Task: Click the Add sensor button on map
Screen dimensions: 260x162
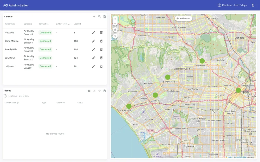Action: click(184, 18)
